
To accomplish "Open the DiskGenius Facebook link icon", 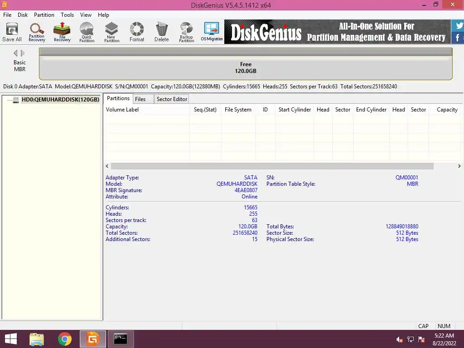I will tap(458, 38).
